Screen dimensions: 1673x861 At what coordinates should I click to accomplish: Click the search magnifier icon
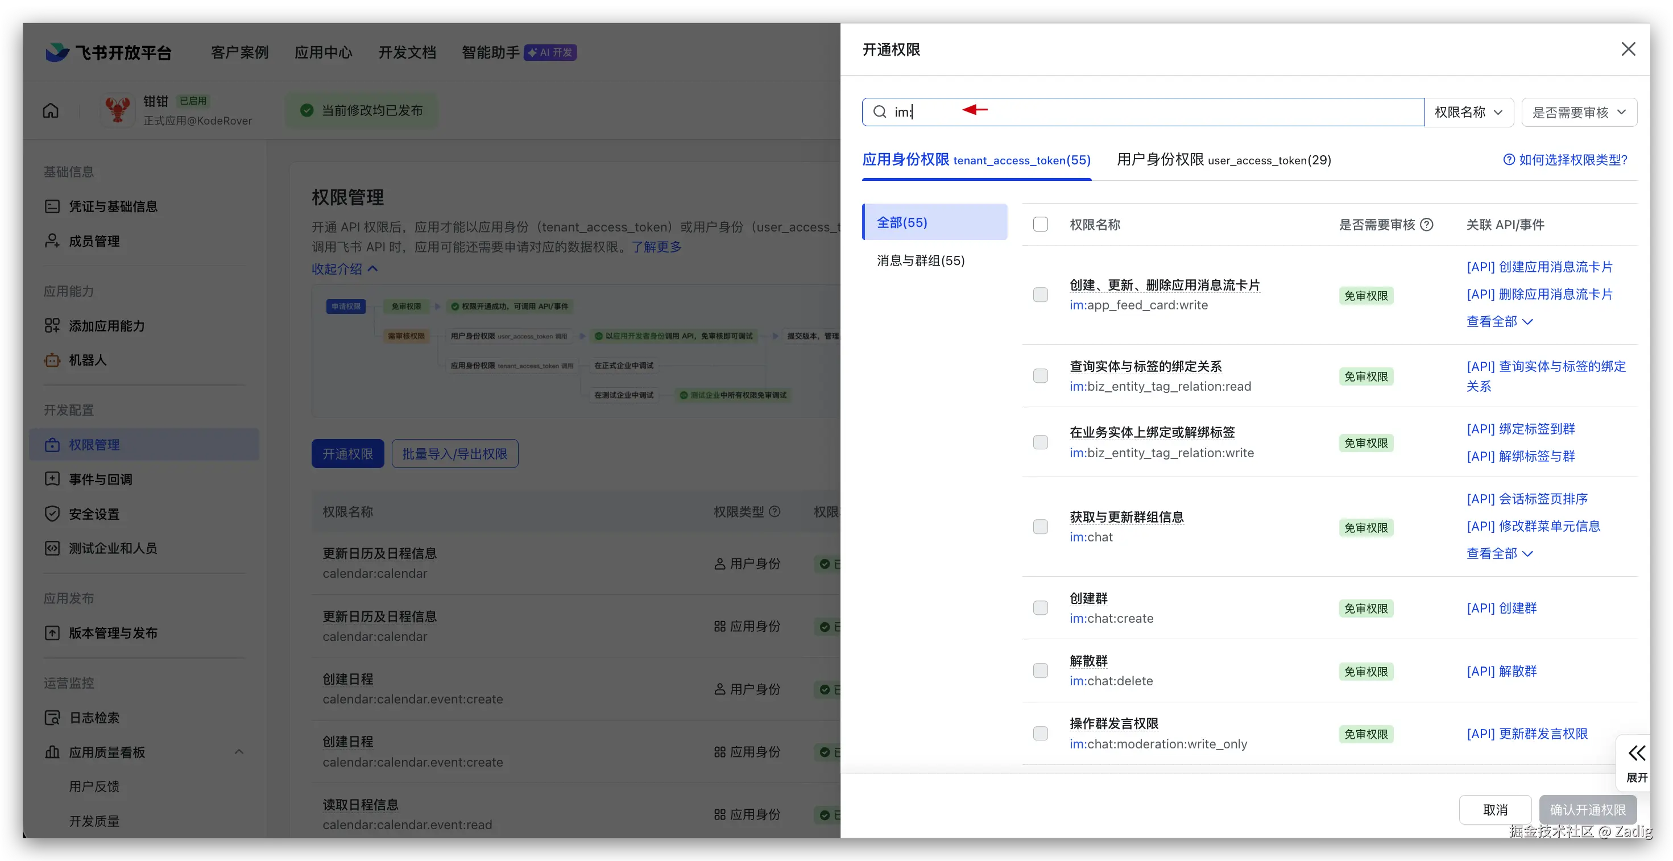coord(879,111)
